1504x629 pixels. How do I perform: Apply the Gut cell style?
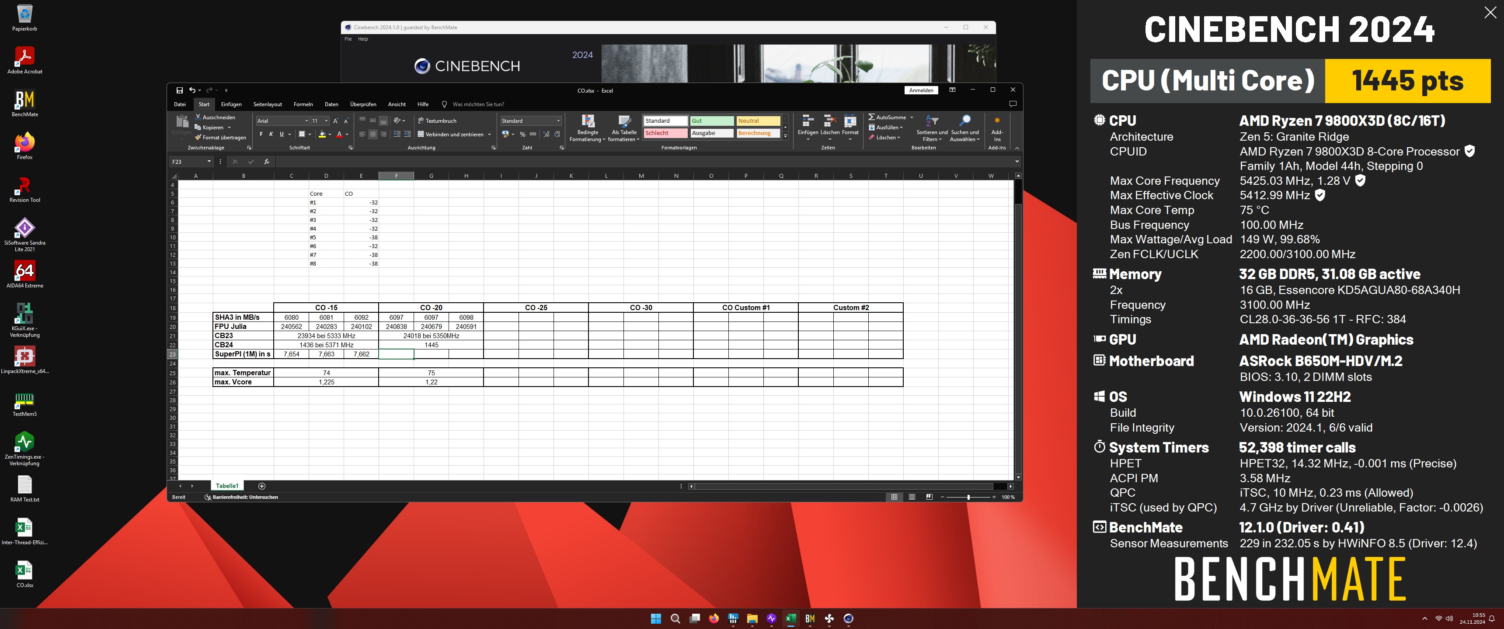pos(712,121)
